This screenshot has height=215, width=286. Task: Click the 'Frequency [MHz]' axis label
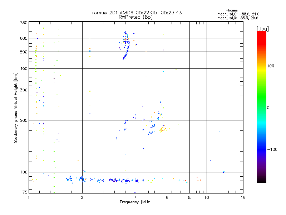135,202
